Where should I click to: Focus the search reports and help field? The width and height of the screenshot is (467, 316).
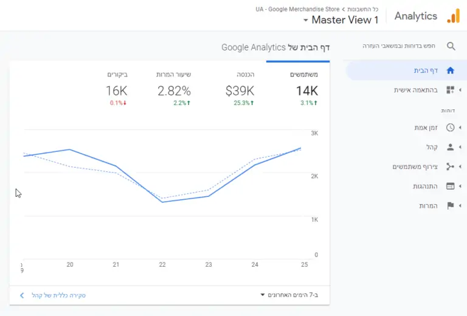click(x=399, y=46)
